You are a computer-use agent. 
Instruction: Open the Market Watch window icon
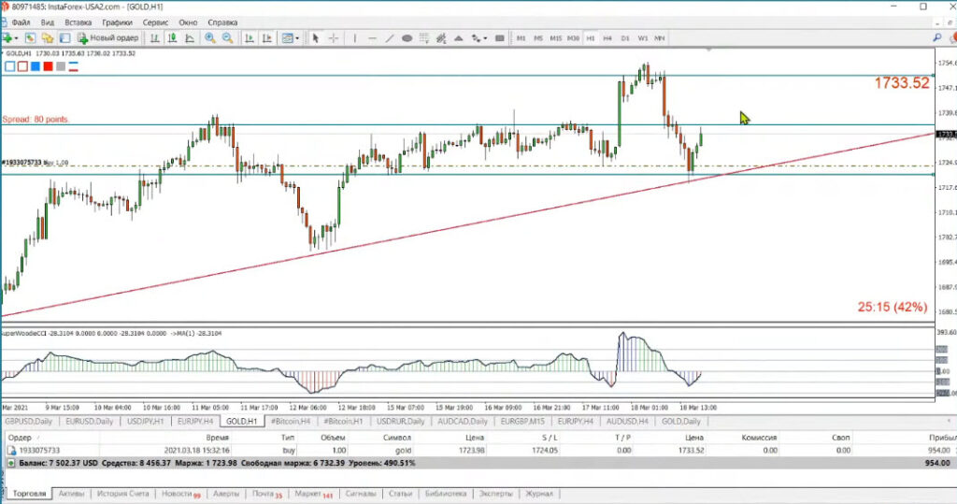click(x=30, y=38)
